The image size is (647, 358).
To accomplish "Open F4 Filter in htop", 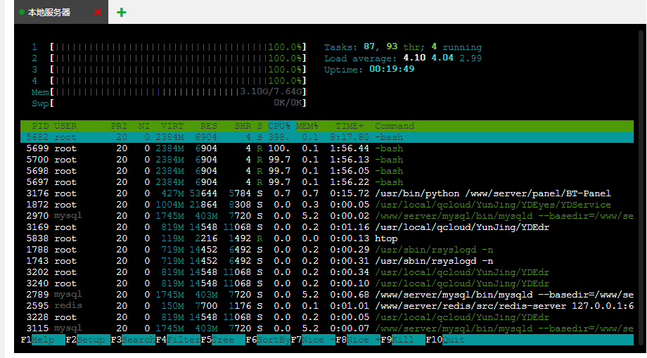I will tap(178, 340).
